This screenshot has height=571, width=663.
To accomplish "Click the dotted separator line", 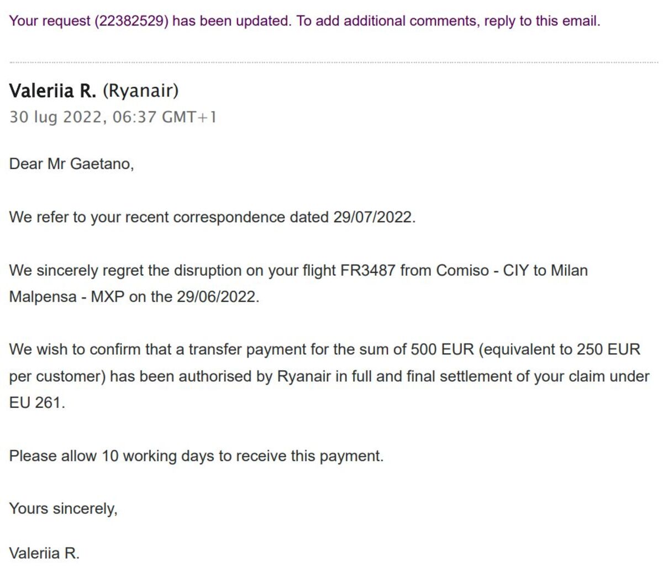I will [334, 62].
